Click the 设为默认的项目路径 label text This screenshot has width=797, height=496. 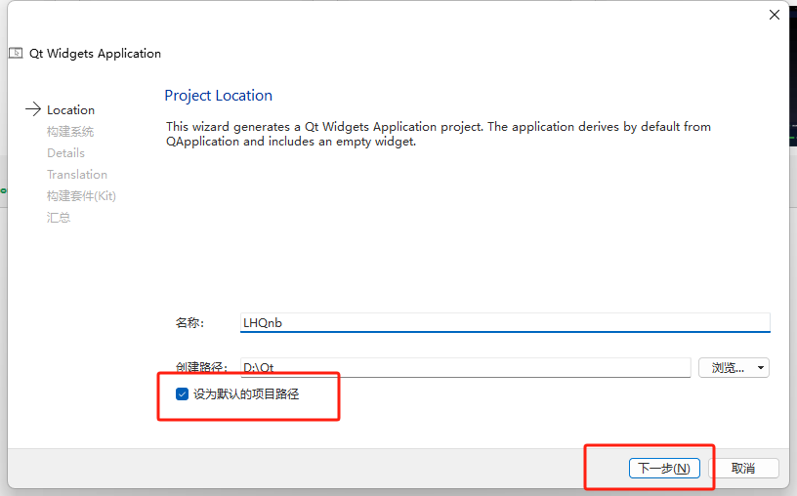point(245,393)
